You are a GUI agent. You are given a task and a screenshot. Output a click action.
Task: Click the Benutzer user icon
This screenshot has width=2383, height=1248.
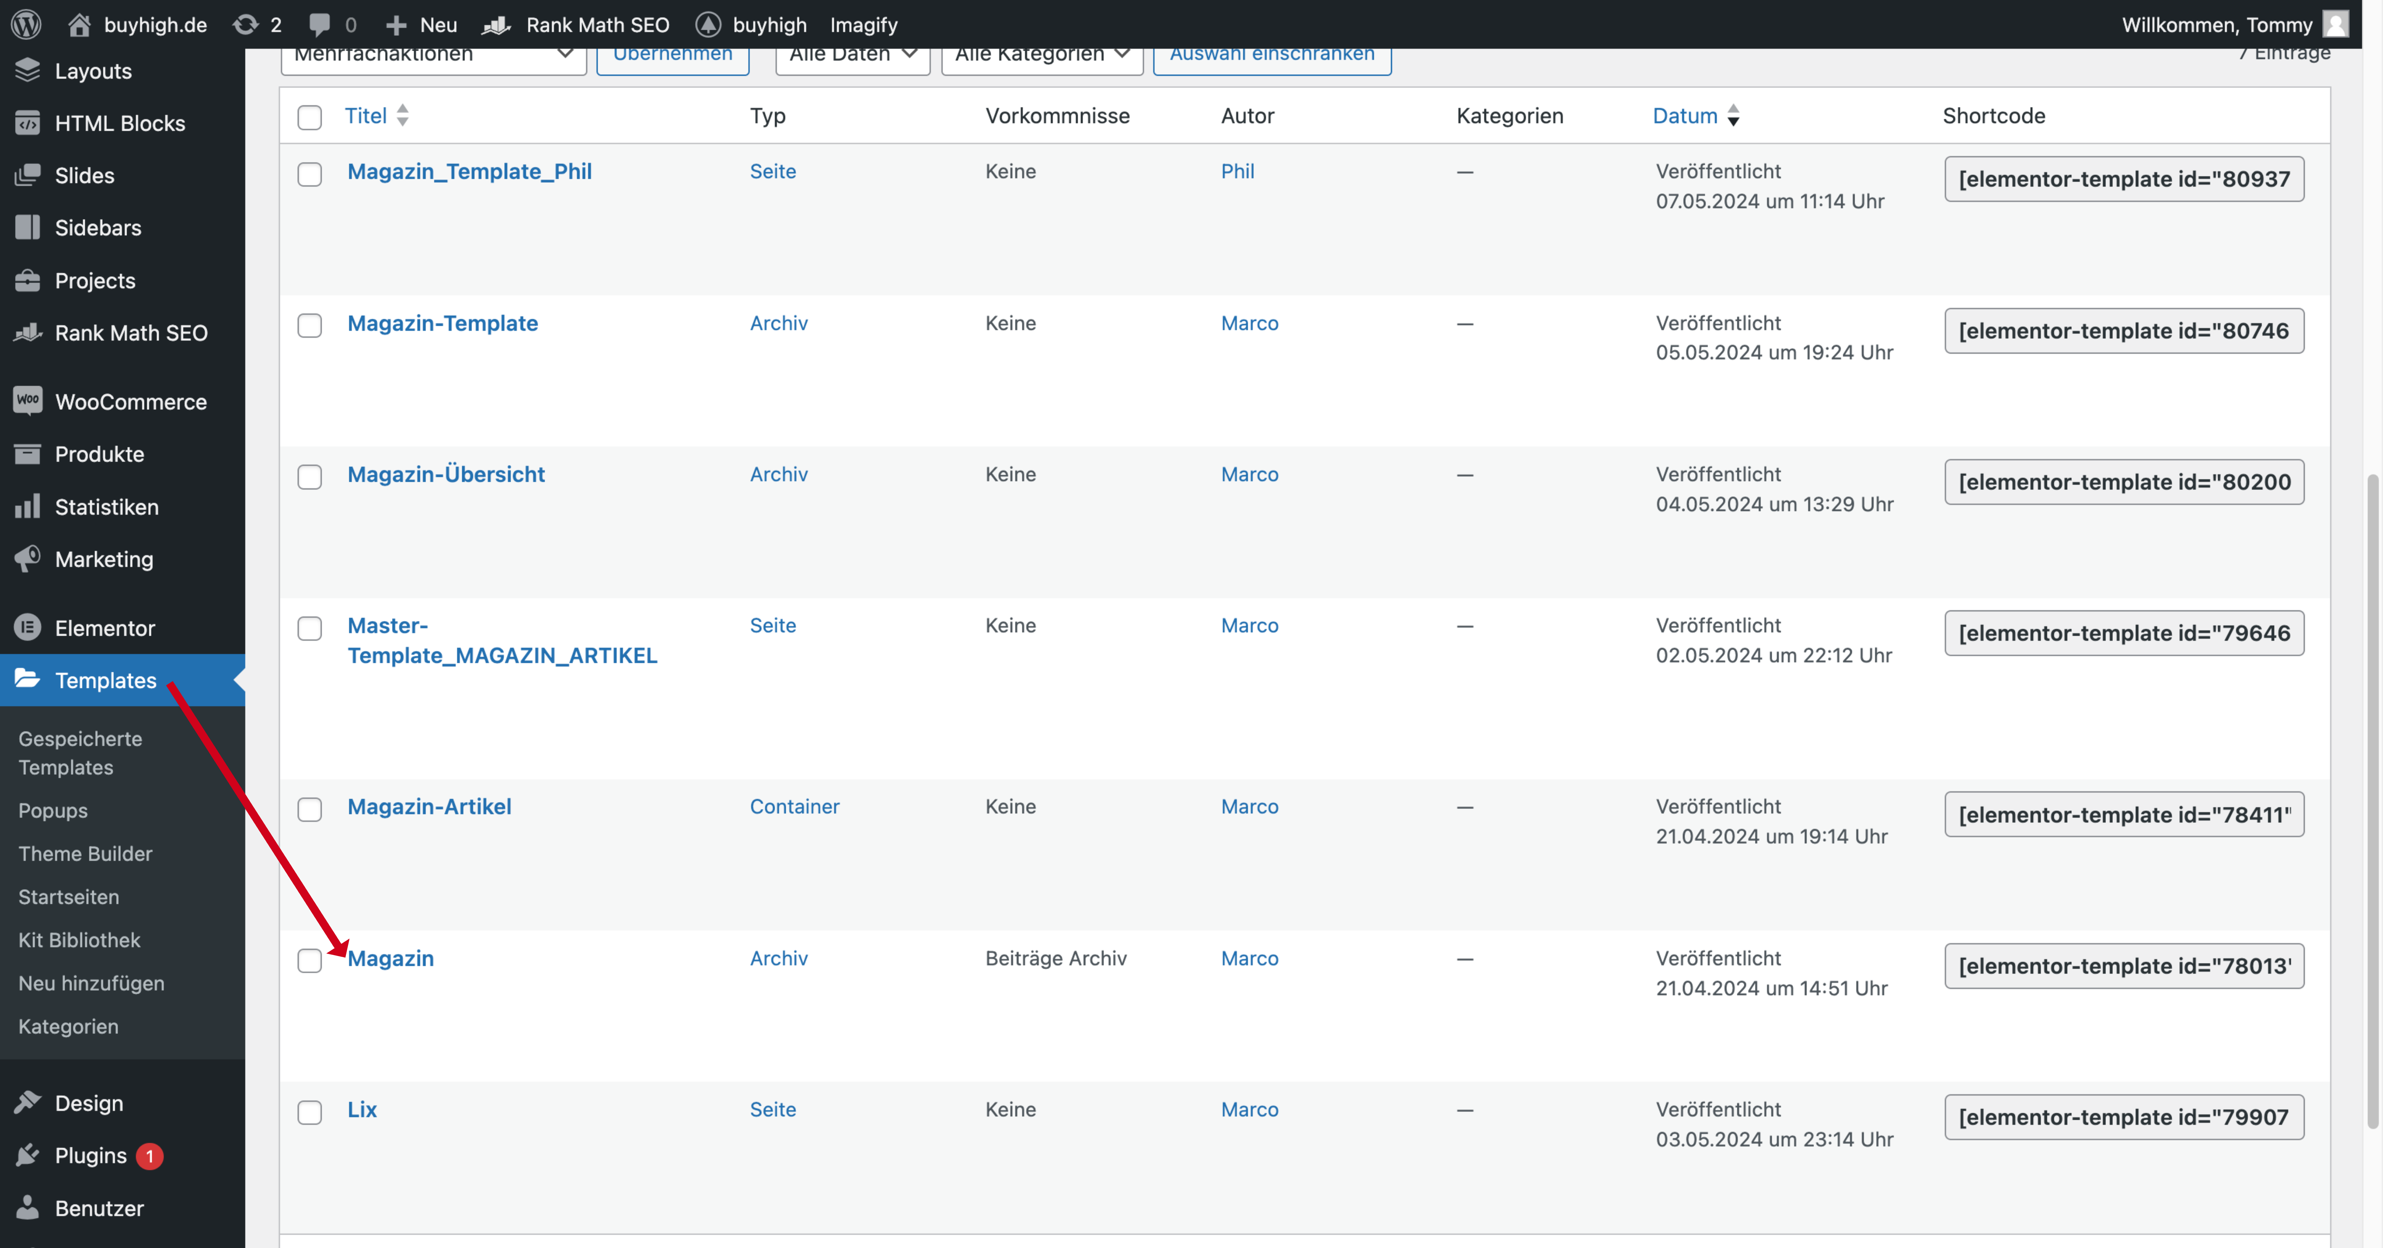(28, 1207)
